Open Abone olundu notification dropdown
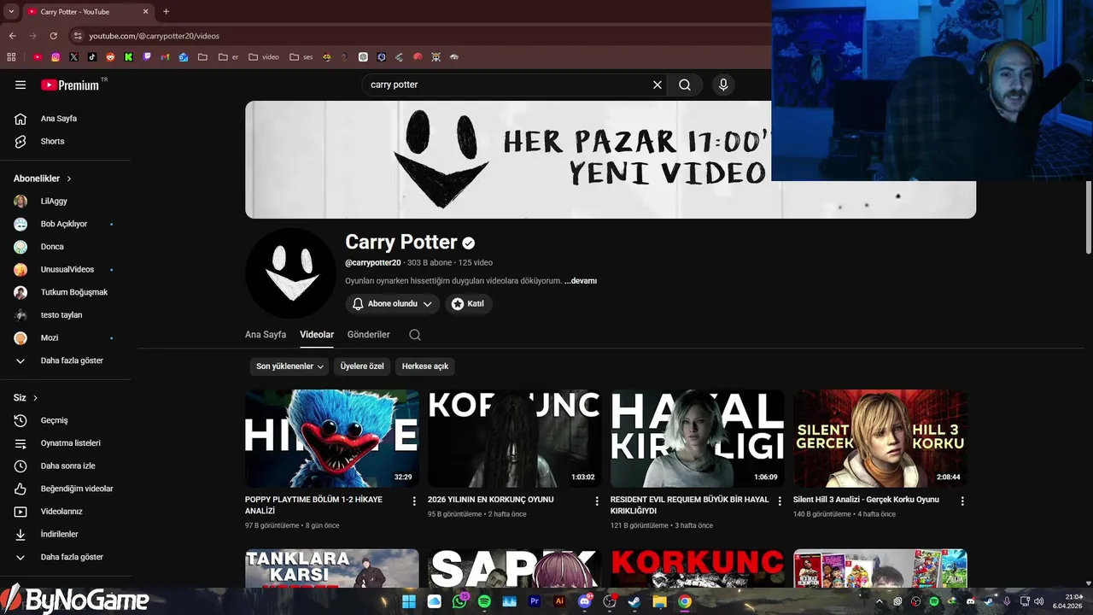Image resolution: width=1093 pixels, height=615 pixels. pos(393,303)
